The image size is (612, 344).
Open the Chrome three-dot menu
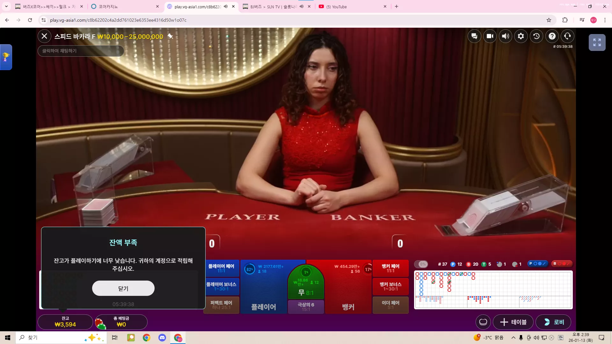[x=605, y=20]
